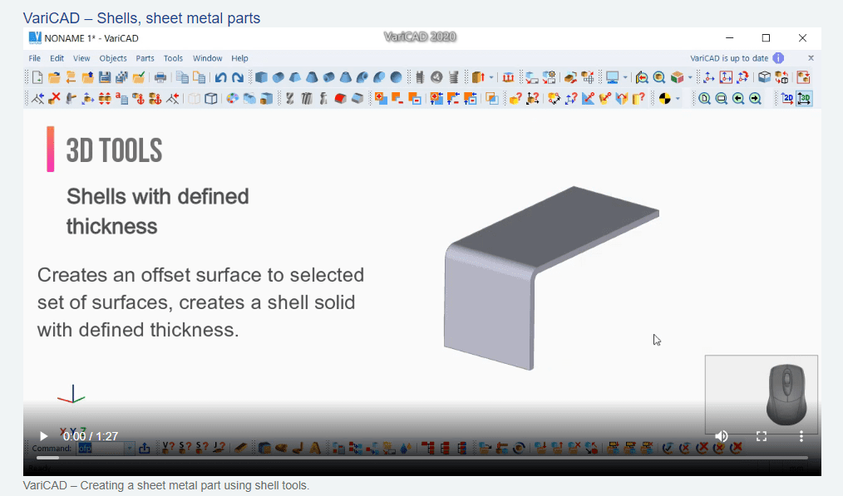Open the Command combo box dropdown
843x496 pixels.
[x=129, y=448]
